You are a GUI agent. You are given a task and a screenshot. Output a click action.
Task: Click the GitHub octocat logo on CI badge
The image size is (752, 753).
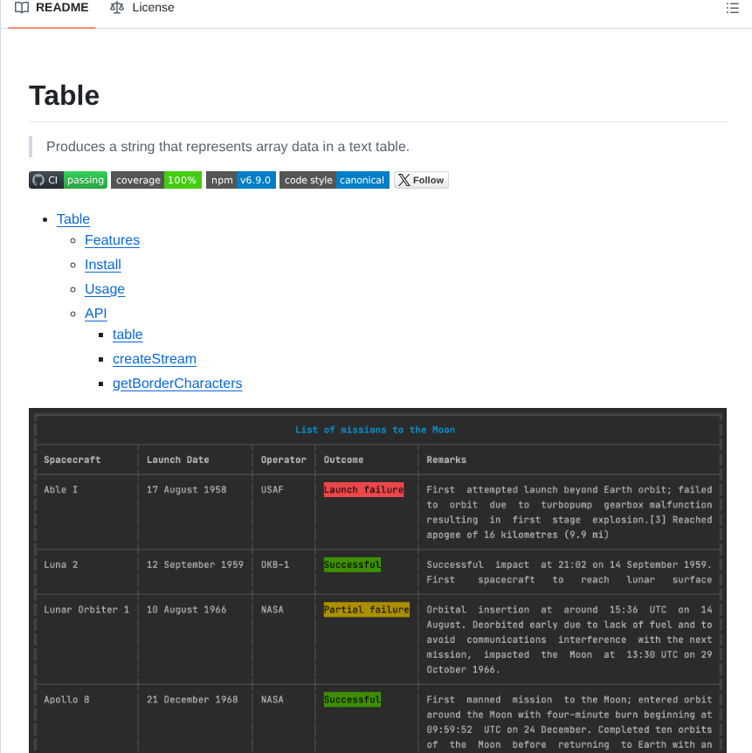tap(38, 179)
